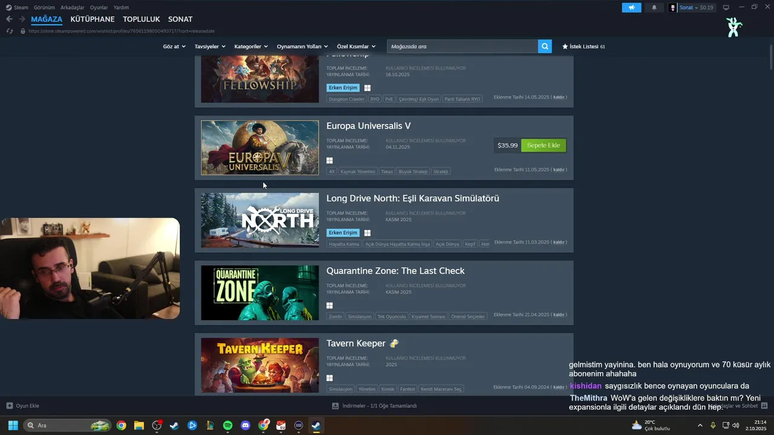
Task: Open the volume control in the system tray
Action: click(x=735, y=425)
